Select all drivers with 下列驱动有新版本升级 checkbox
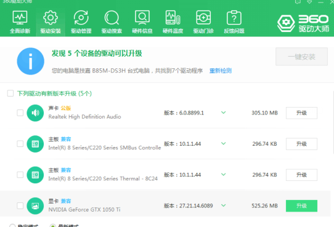Viewport: 334px width, 227px height. point(10,93)
